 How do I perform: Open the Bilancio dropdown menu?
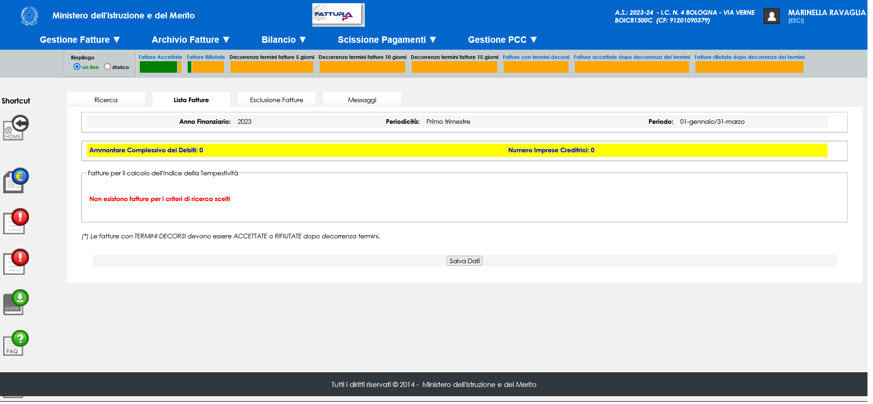point(283,40)
